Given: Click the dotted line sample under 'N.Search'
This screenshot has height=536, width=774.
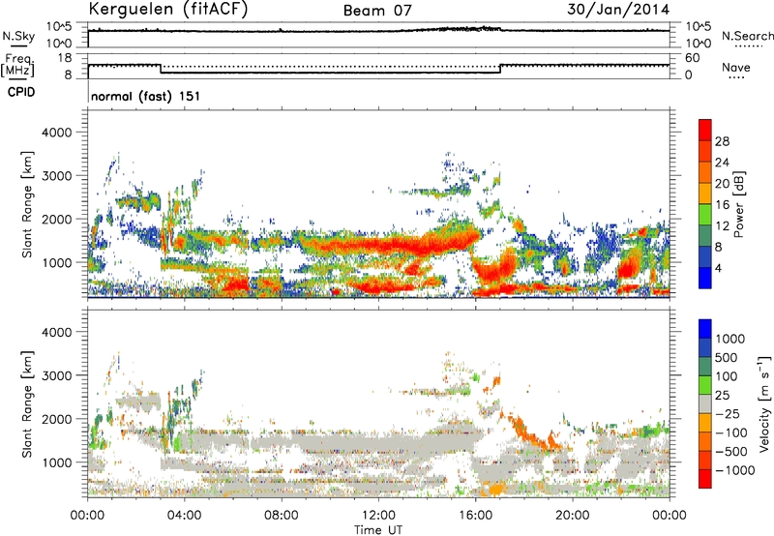Looking at the screenshot, I should [748, 46].
